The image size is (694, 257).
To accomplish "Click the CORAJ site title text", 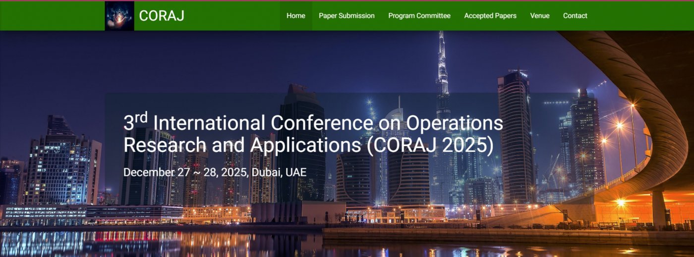I will [162, 16].
